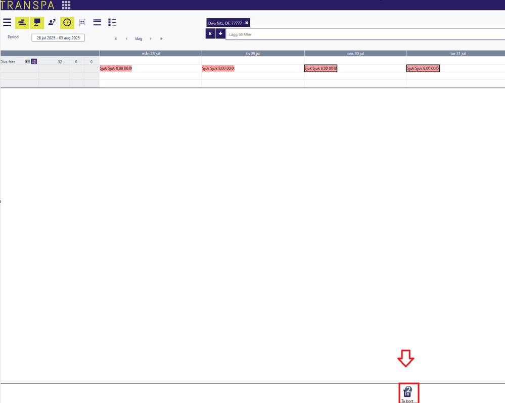The image size is (505, 403).
Task: Select the Sjuk entry on tis 29 jul
Action: coord(218,68)
